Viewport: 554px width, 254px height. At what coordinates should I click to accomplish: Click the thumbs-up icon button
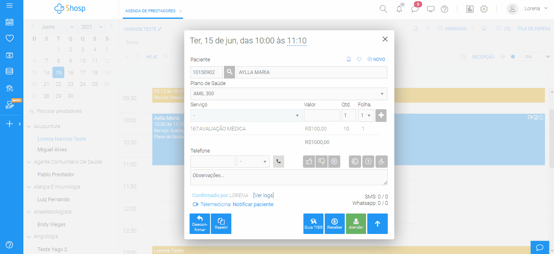pyautogui.click(x=309, y=162)
